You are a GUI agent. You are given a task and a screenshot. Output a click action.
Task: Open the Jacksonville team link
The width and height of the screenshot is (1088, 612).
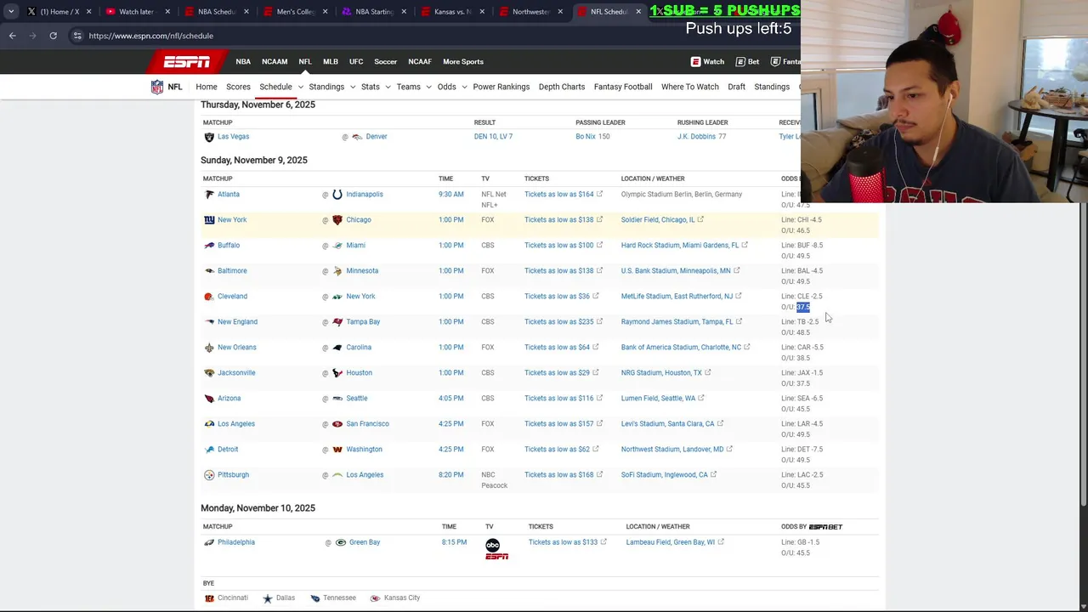236,373
